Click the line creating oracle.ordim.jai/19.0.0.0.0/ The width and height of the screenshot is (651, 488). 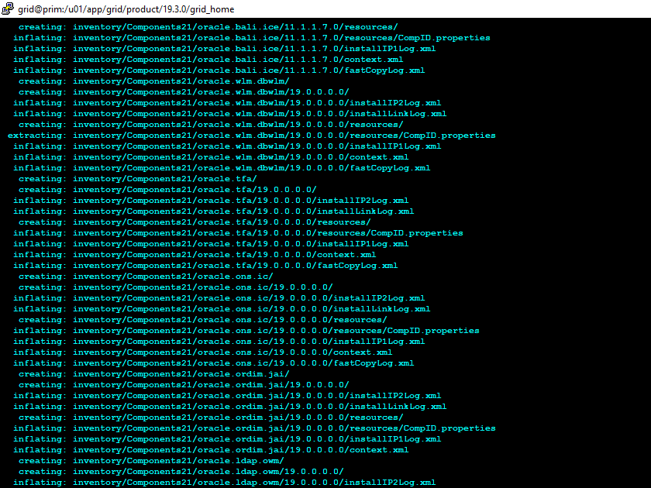pos(184,385)
